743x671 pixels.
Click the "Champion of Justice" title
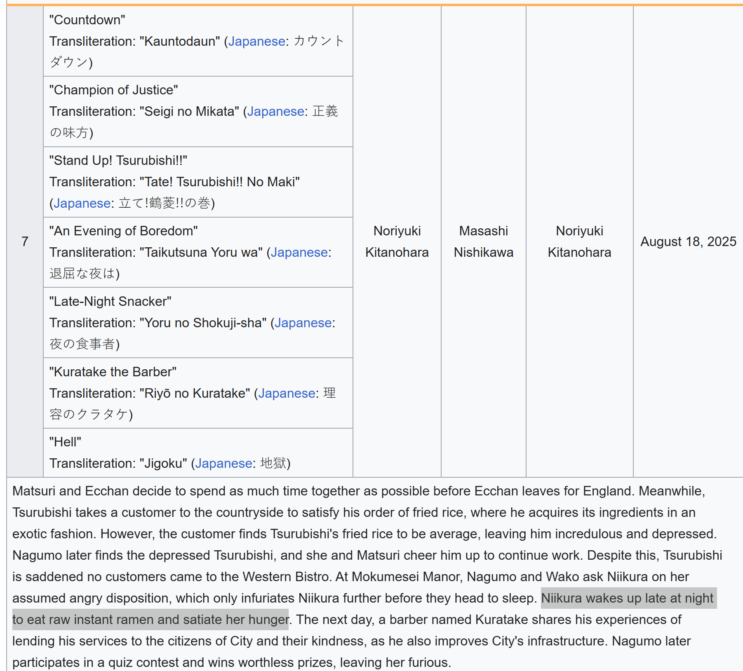[114, 90]
